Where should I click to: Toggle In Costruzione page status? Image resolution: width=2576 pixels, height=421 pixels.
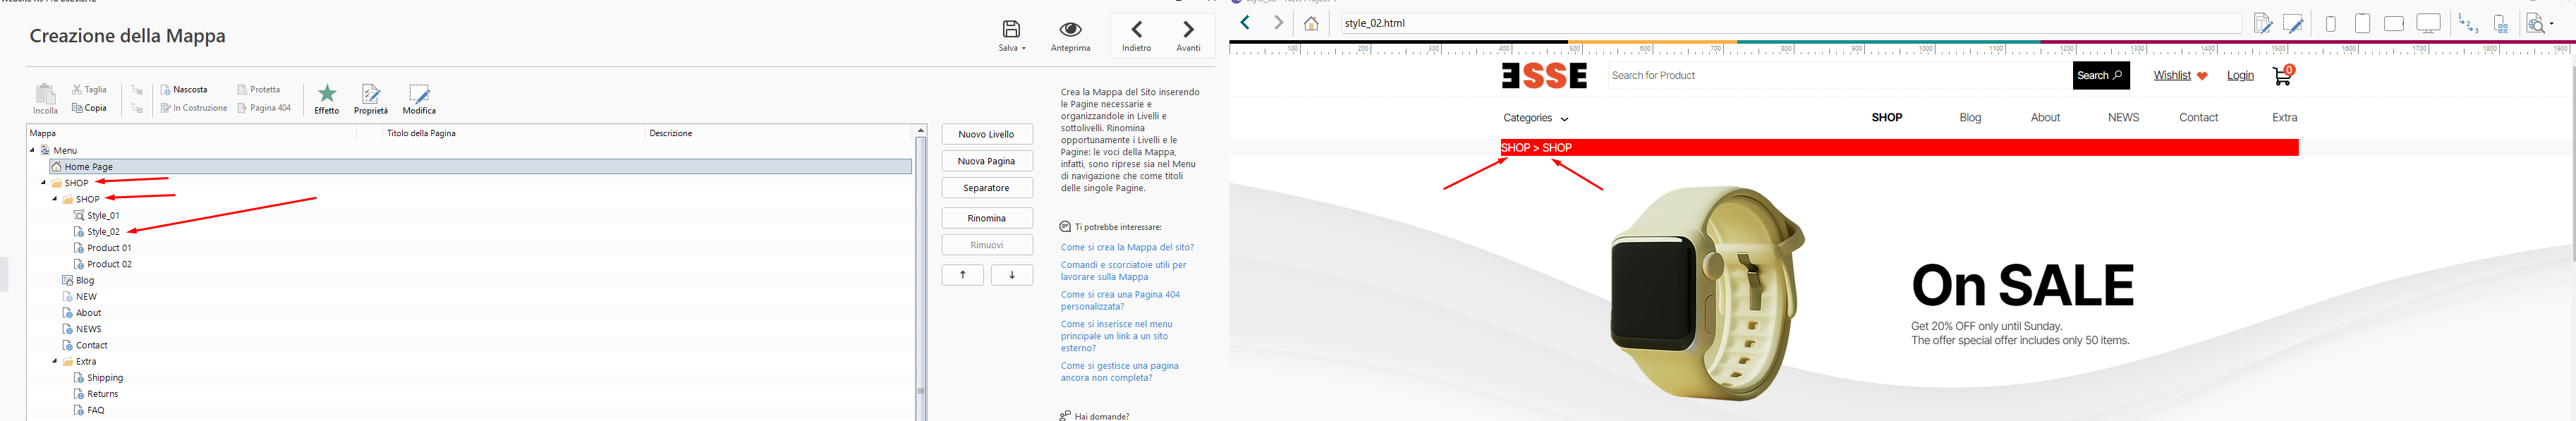click(x=194, y=108)
